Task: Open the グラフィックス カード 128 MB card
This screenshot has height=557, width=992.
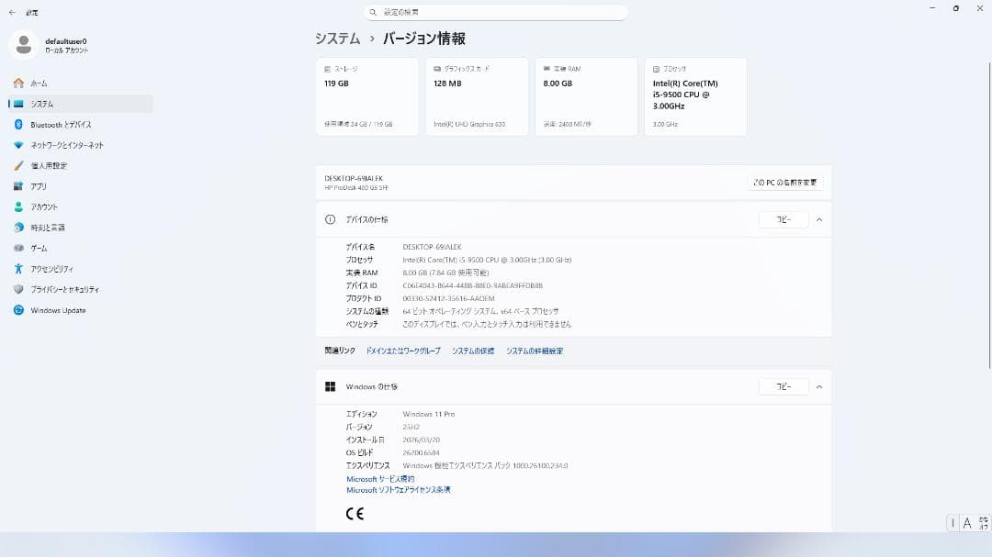Action: [x=477, y=96]
